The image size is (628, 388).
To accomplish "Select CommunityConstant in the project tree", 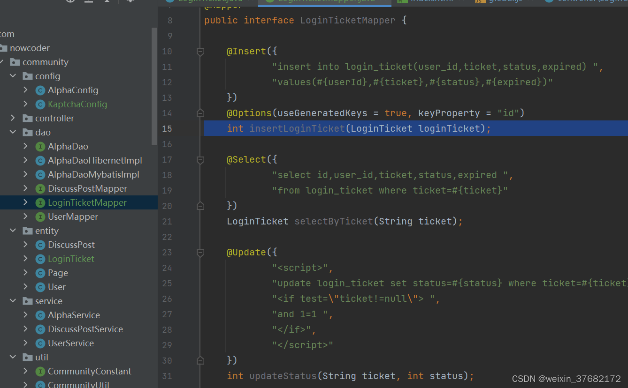I will (90, 371).
